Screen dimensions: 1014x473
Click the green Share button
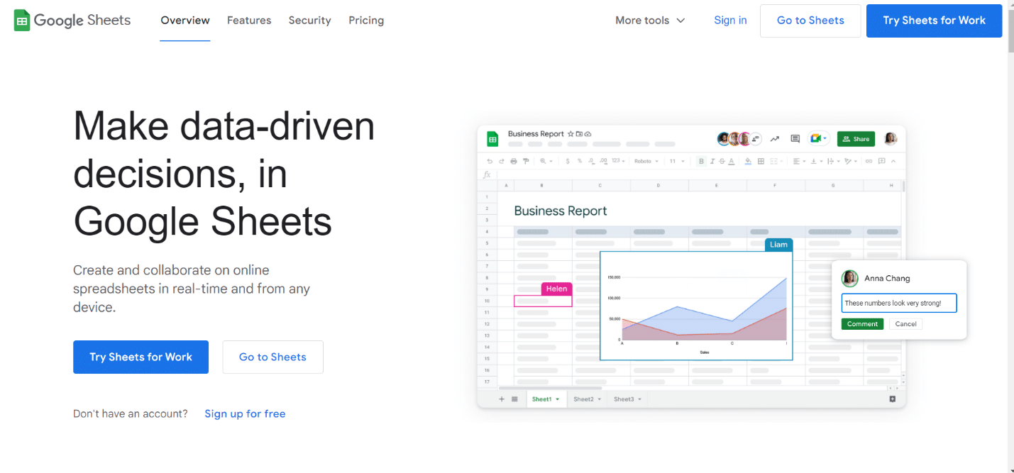point(856,139)
